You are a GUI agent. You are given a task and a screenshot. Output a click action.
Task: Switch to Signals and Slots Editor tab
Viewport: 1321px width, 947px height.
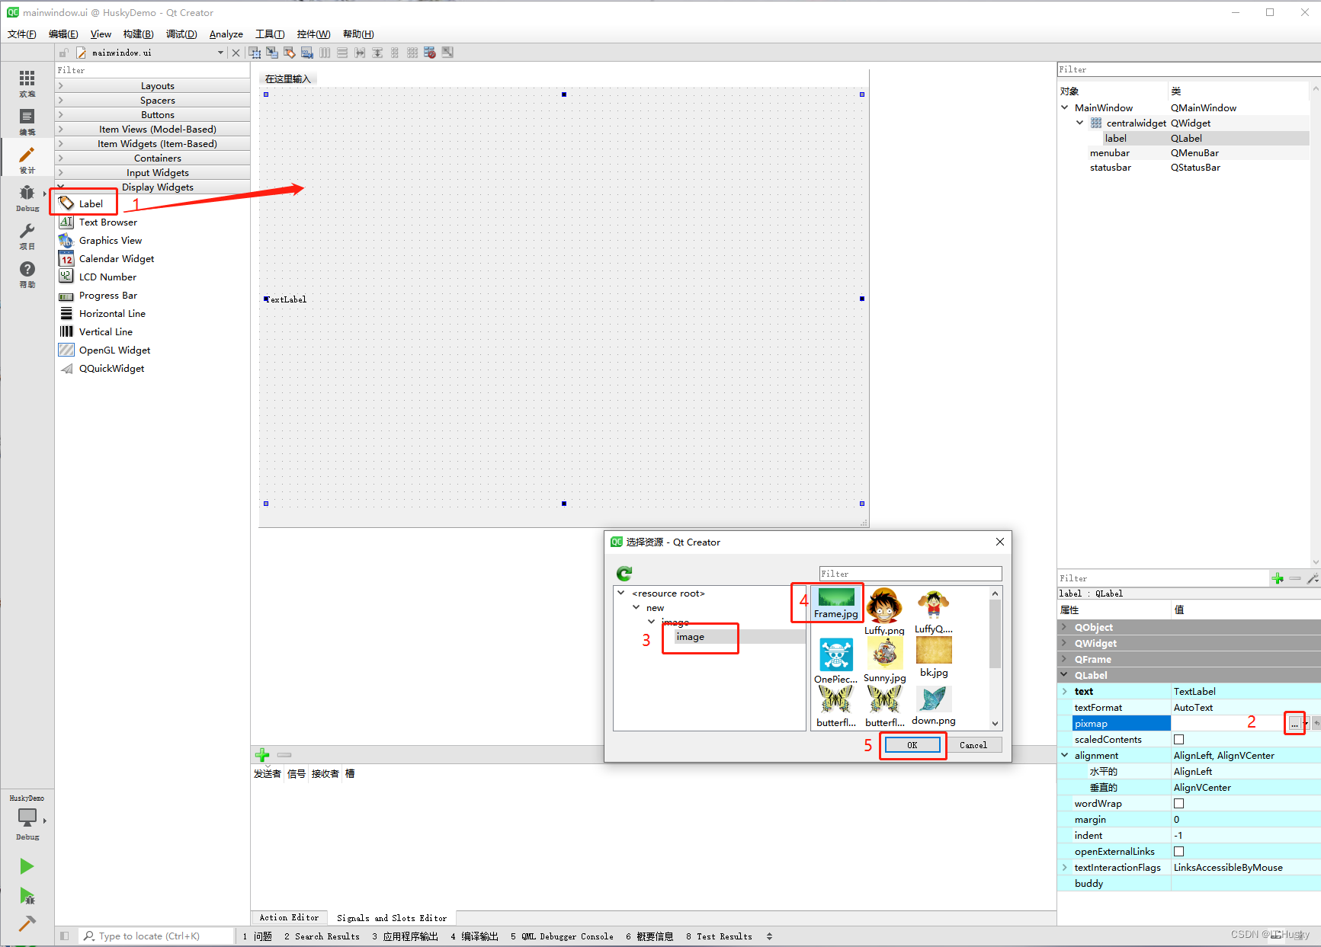(392, 917)
